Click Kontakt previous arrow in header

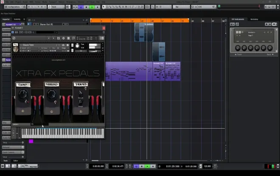pyautogui.click(x=49, y=38)
